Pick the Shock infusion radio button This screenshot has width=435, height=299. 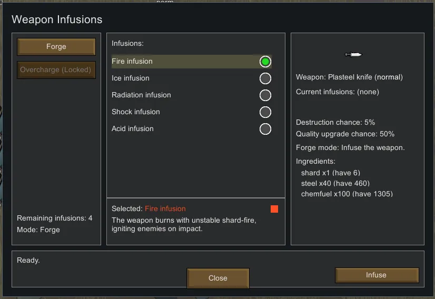point(265,112)
